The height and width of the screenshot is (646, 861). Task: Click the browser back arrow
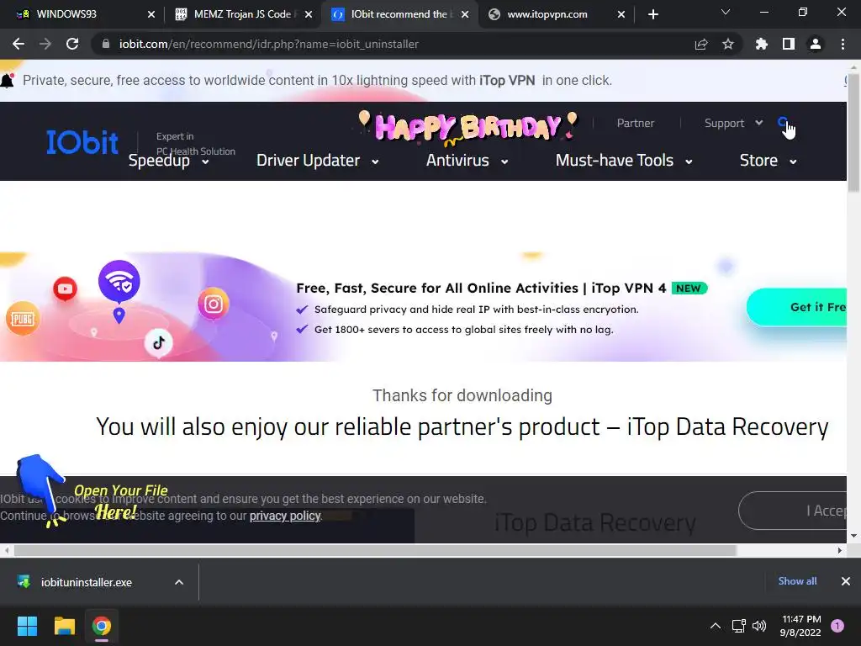pyautogui.click(x=18, y=44)
